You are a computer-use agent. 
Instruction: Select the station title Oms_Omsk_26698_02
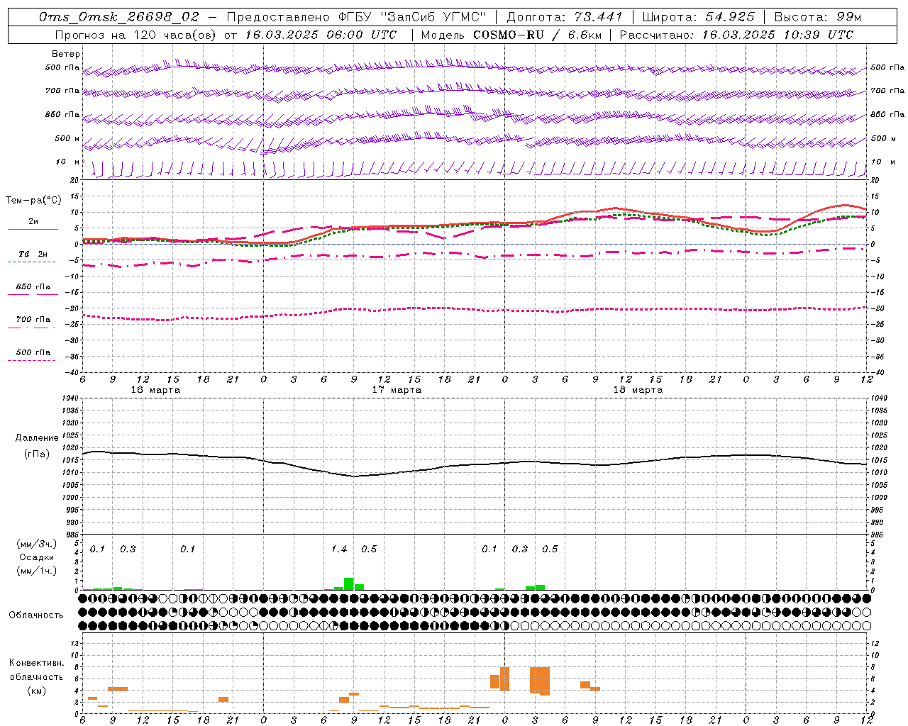119,16
